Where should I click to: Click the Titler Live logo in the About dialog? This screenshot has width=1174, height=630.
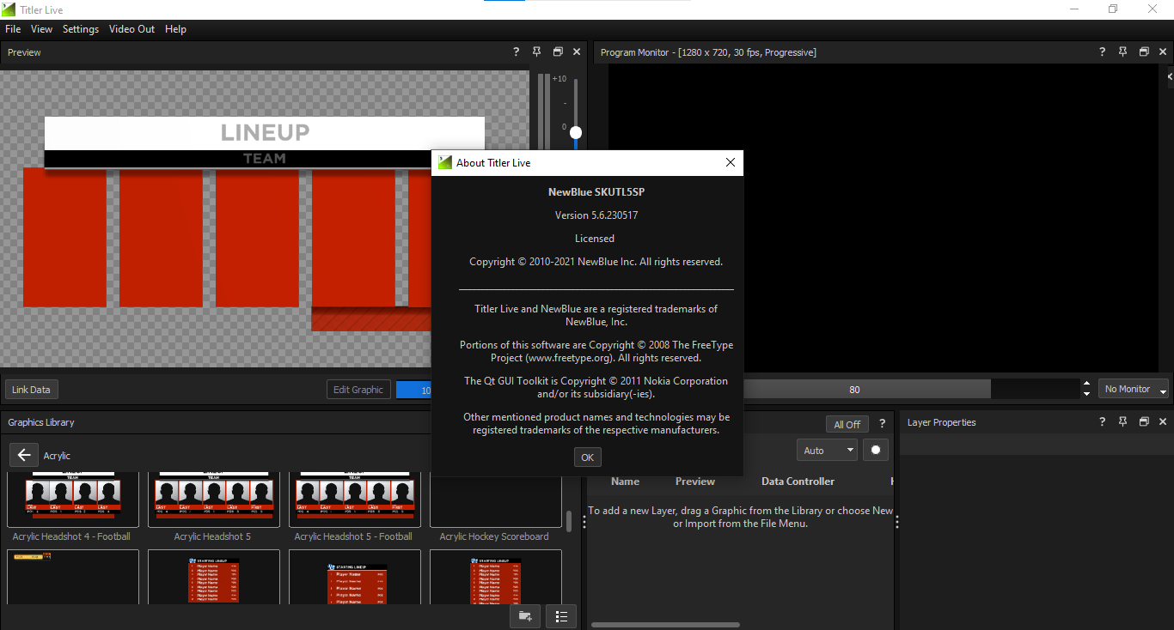445,162
